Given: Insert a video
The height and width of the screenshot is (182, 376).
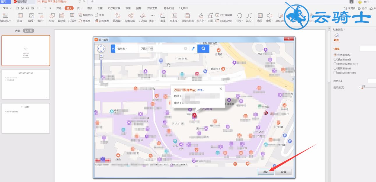Looking at the screenshot, I should coord(260,17).
